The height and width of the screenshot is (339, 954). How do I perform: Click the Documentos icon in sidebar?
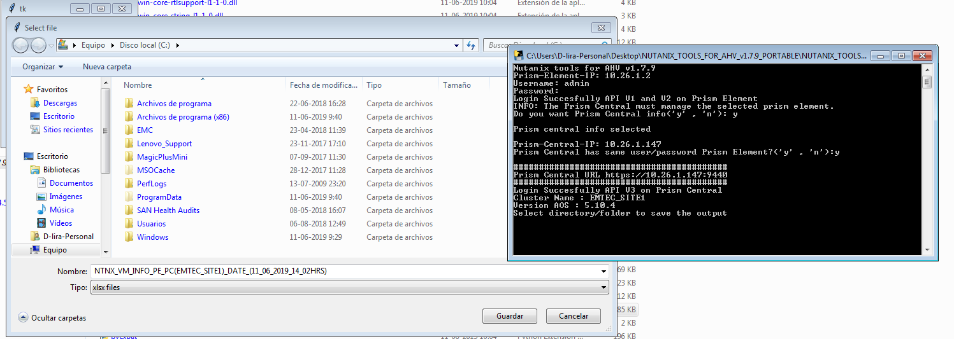(x=42, y=183)
